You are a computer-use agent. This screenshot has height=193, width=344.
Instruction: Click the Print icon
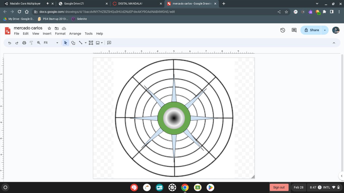(24, 43)
